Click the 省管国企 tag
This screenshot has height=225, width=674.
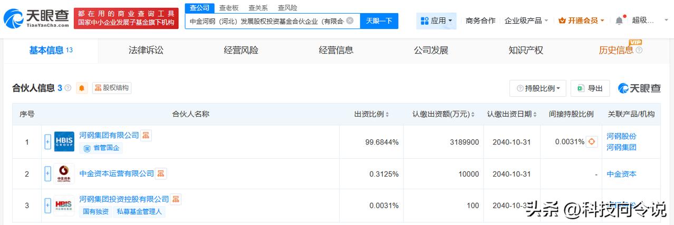pyautogui.click(x=101, y=148)
